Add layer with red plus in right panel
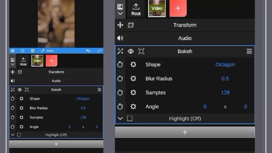Viewport: 272px width, 153px height. (178, 8)
